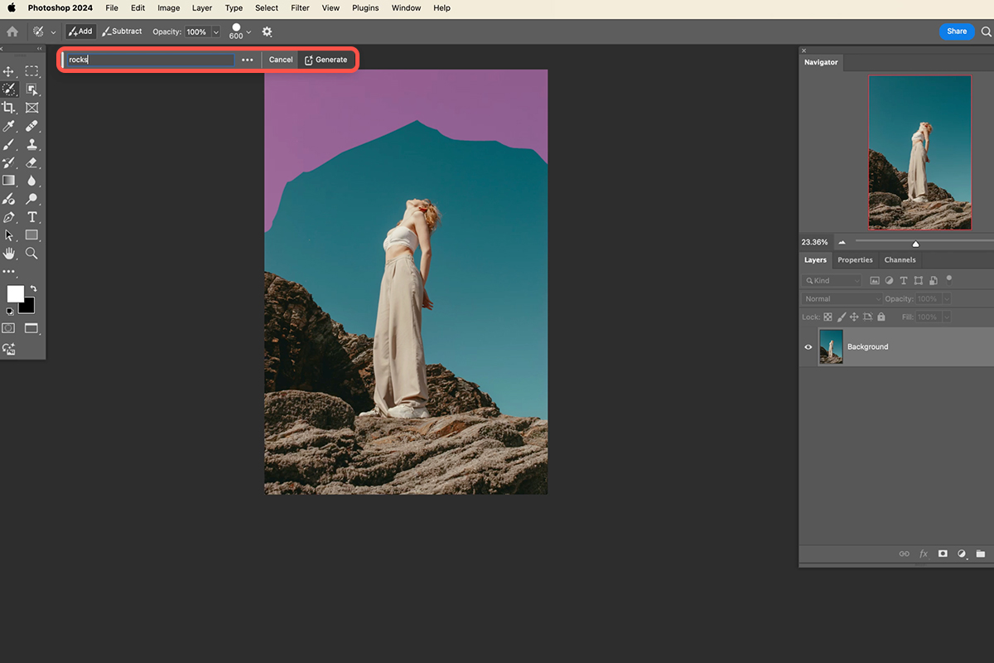
Task: Switch to the Channels tab
Action: (900, 259)
